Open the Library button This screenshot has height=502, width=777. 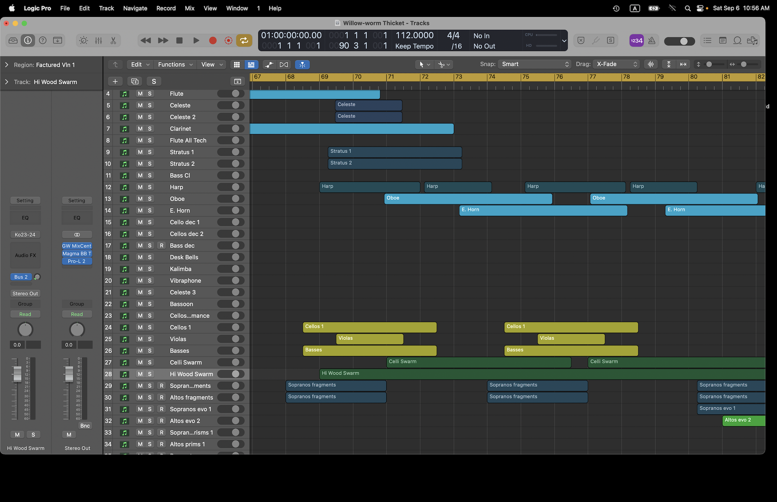(13, 41)
